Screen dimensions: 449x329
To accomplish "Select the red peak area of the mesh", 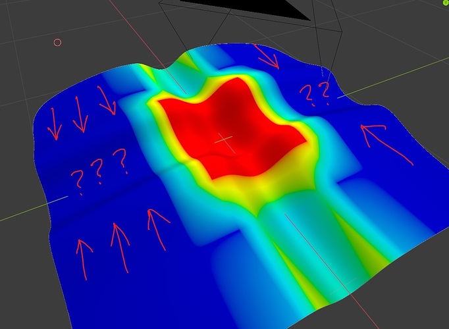I will click(x=231, y=128).
